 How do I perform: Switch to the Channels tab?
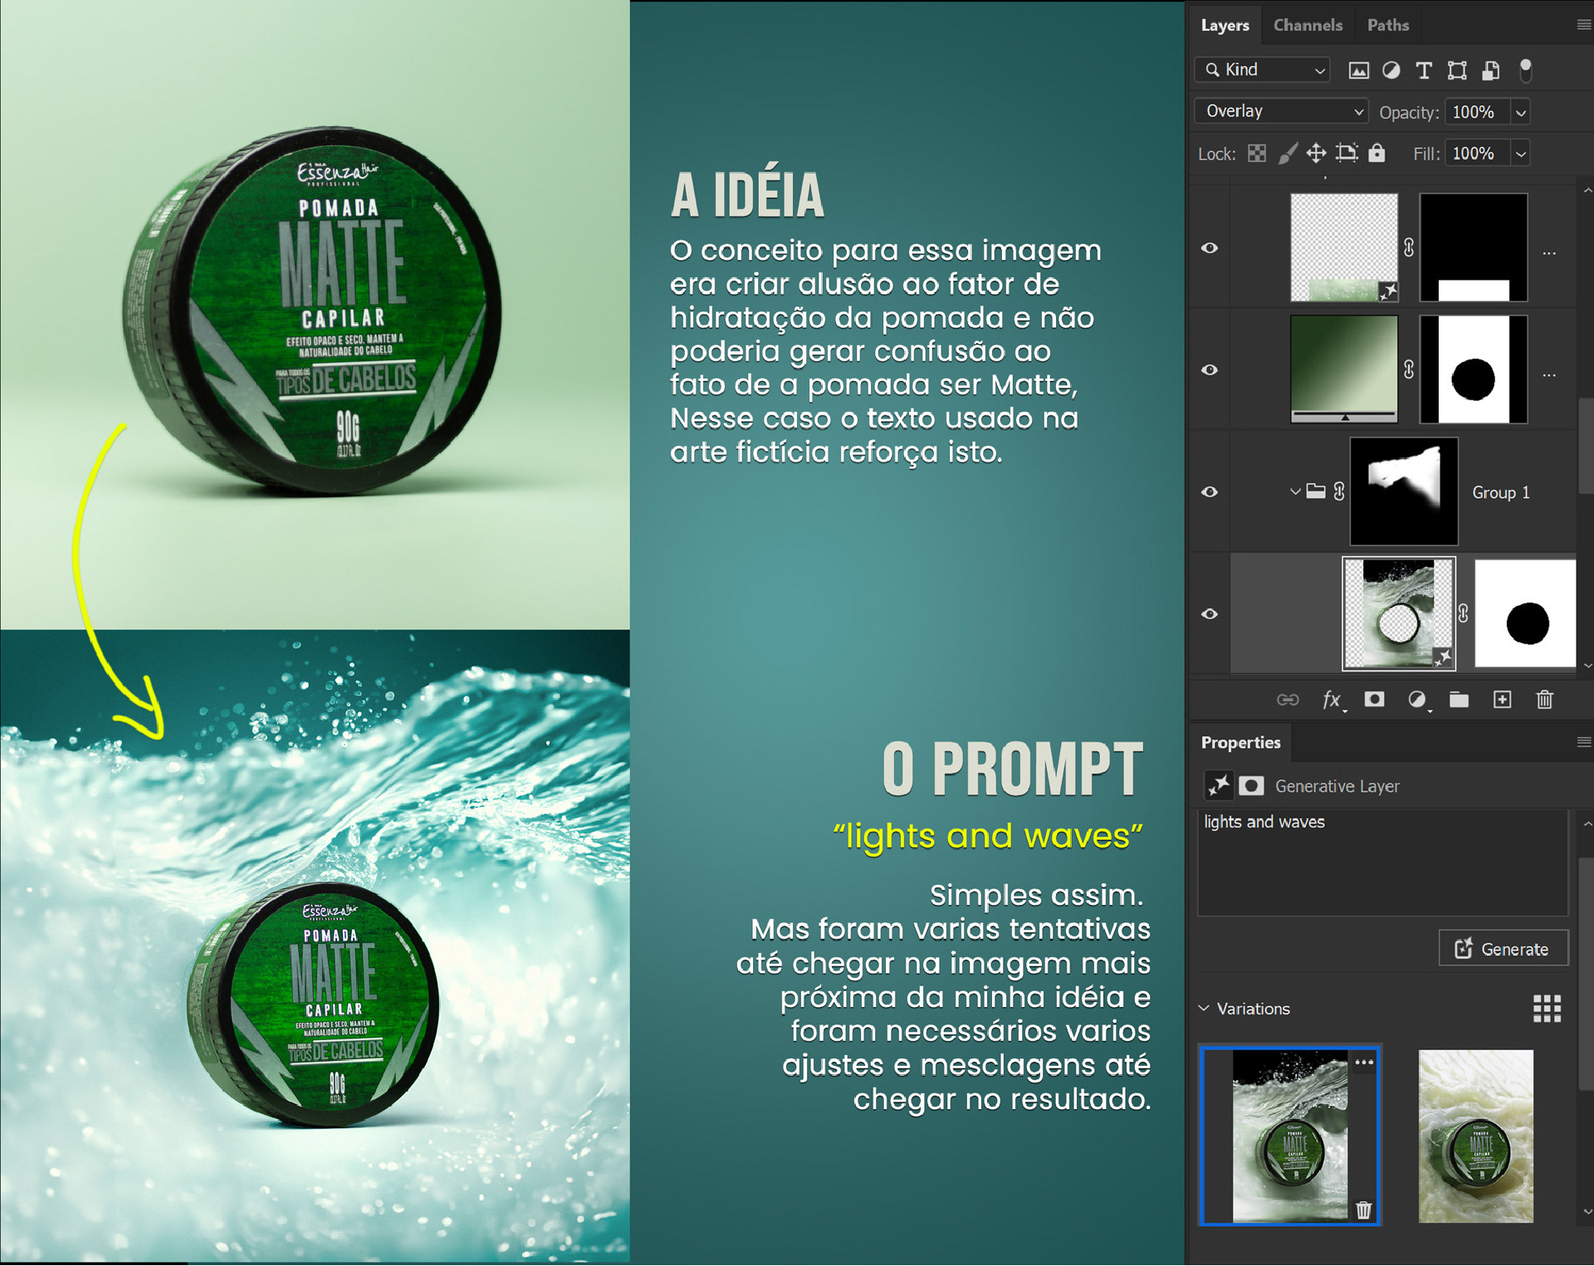pyautogui.click(x=1308, y=26)
